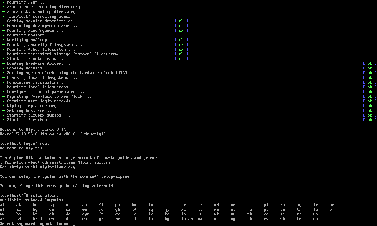Click the 'Creating user login records' line

point(41,101)
